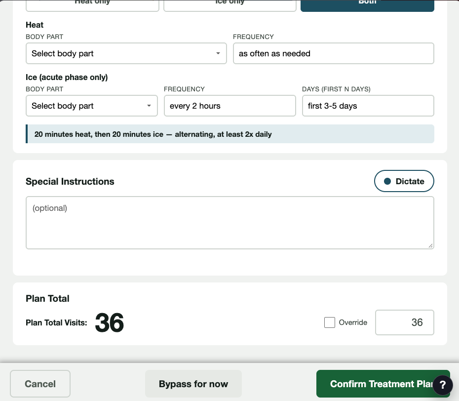Click the 'DAYS (FIRST N DAYS)' label

pos(336,89)
